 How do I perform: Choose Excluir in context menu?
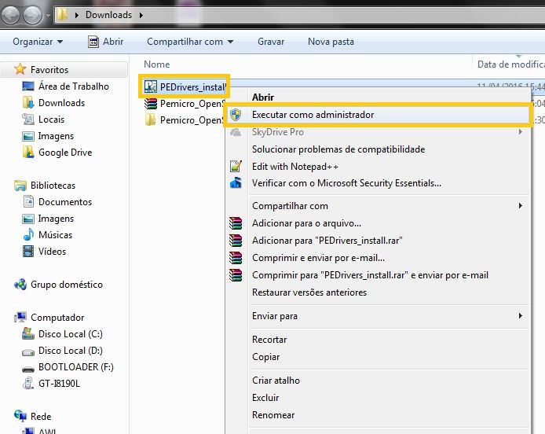tap(265, 398)
